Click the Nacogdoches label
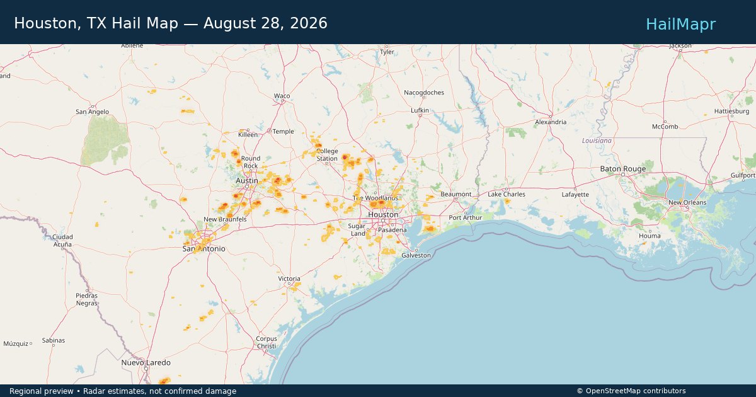Viewport: 756px width, 397px height. [424, 92]
